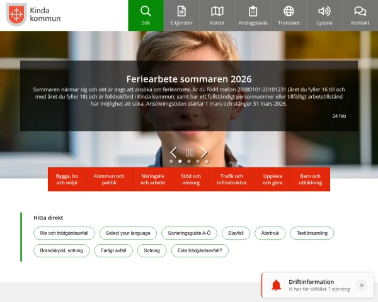
Task: Open the Kartor map icon
Action: [217, 12]
